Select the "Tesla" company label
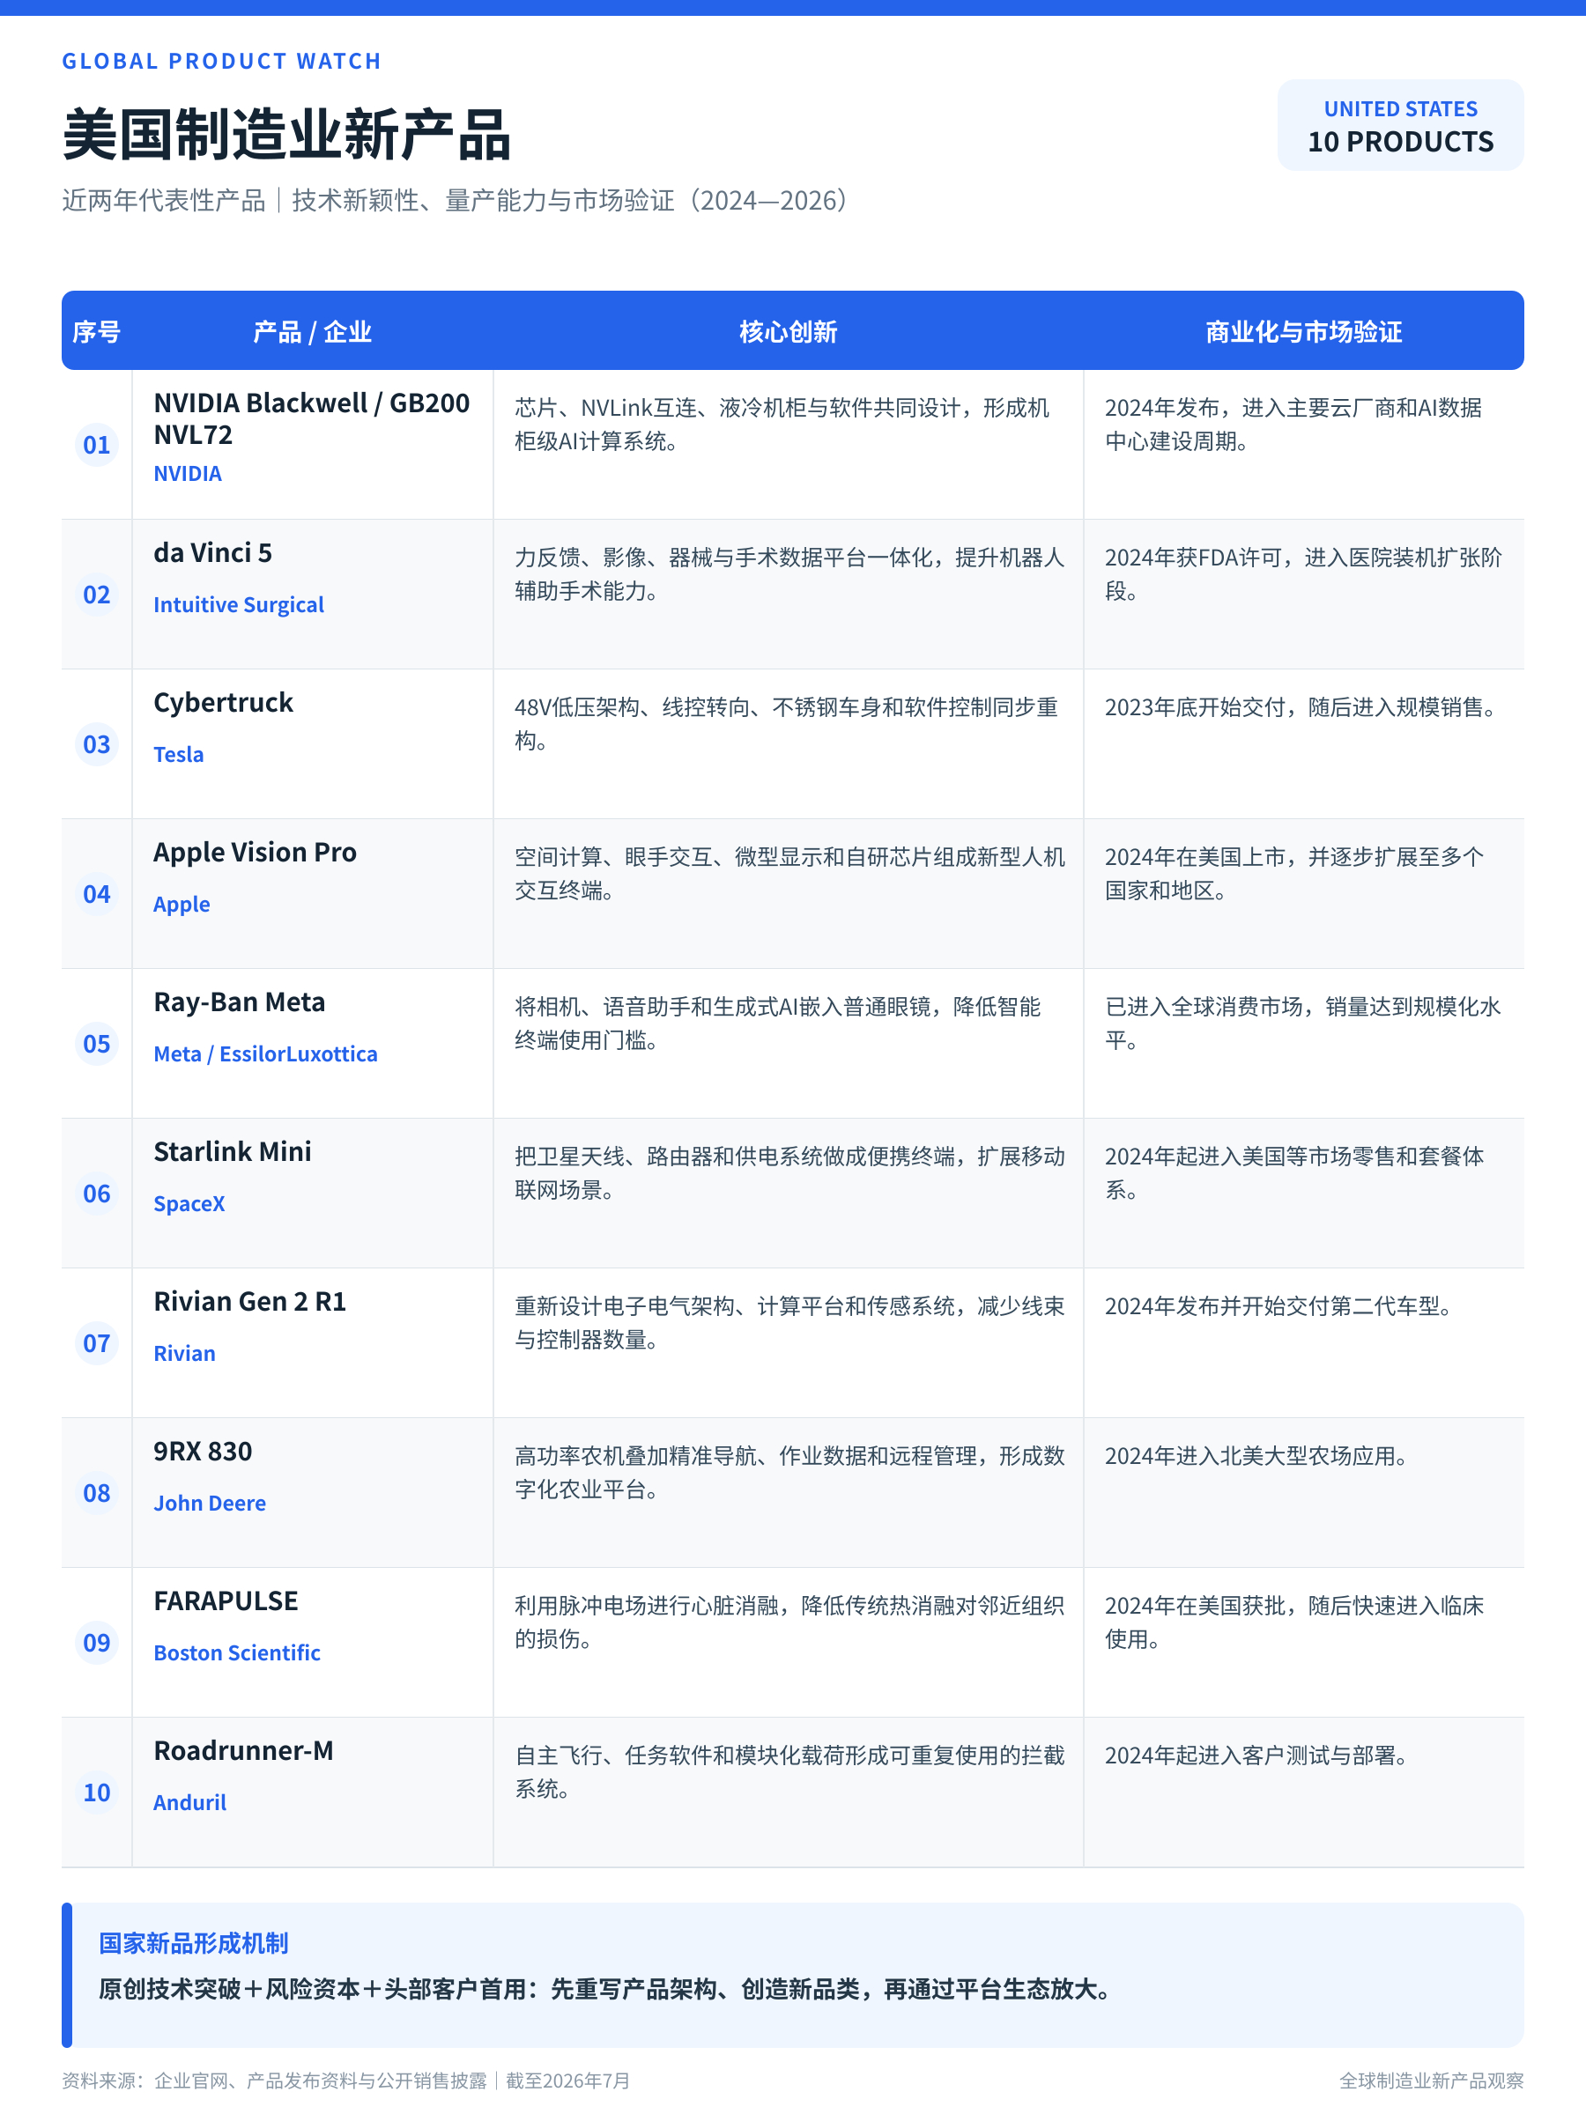Image resolution: width=1586 pixels, height=2114 pixels. (179, 754)
